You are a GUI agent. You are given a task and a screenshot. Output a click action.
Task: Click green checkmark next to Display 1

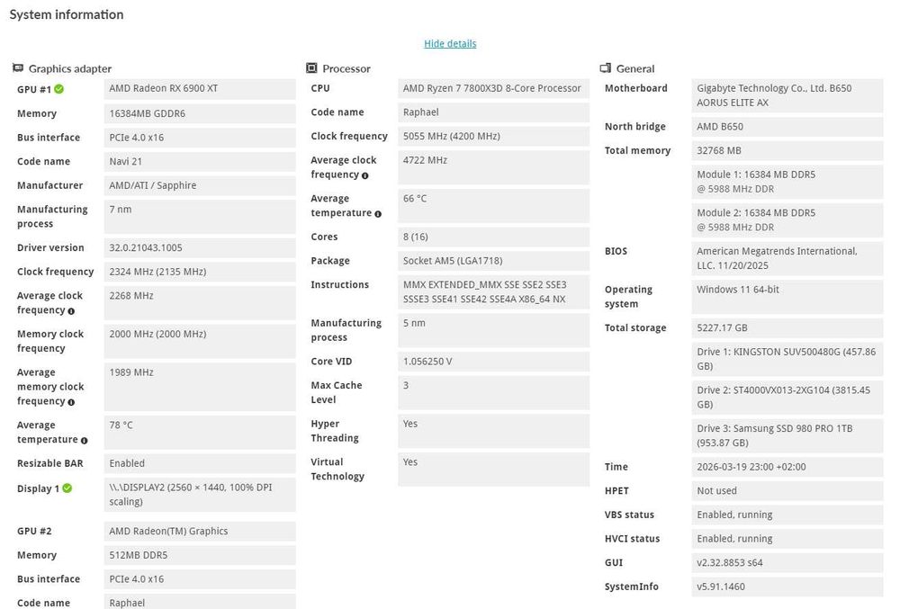67,488
